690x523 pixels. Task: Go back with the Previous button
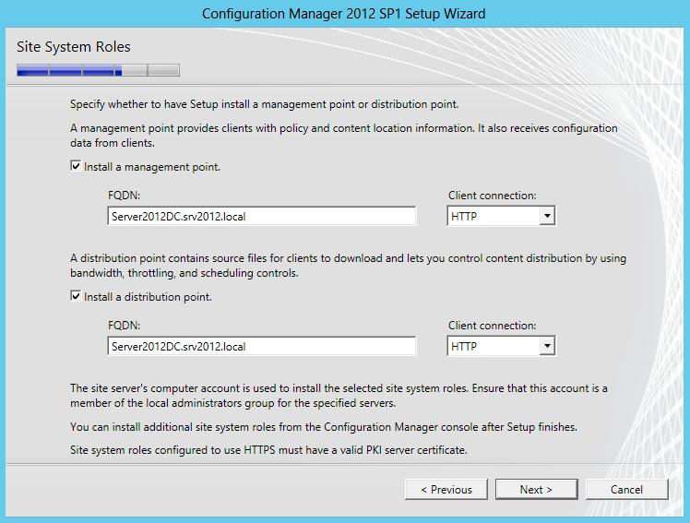(x=446, y=489)
